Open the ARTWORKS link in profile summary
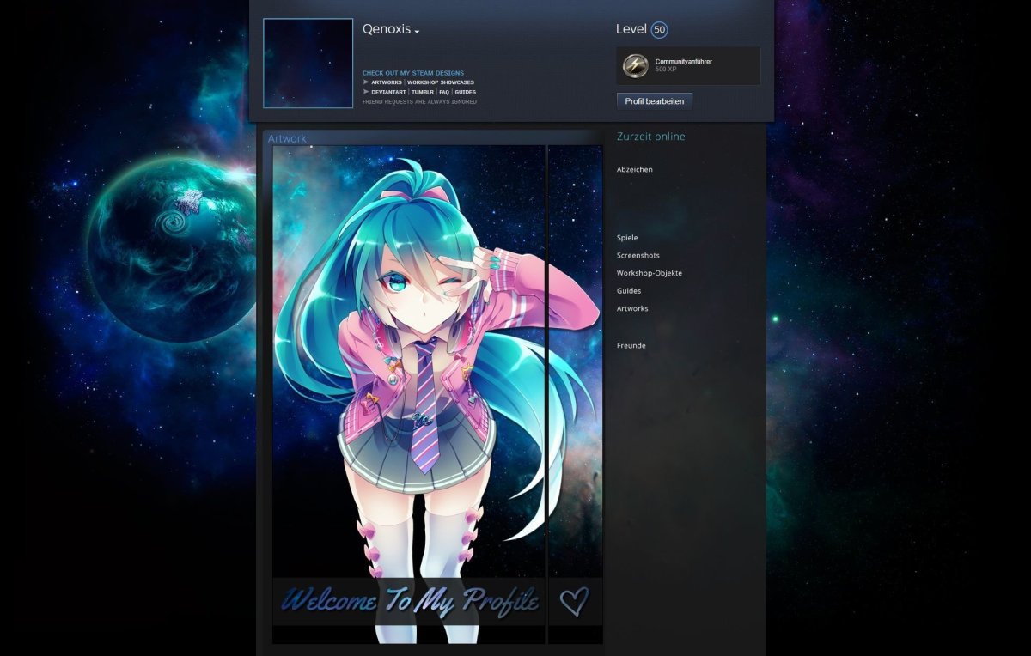This screenshot has height=656, width=1031. [x=387, y=82]
